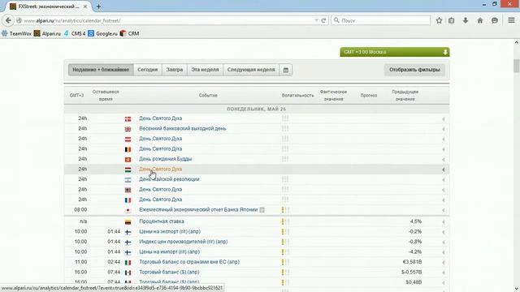
Task: Open the chat bubble toolbar icon
Action: pos(495,20)
